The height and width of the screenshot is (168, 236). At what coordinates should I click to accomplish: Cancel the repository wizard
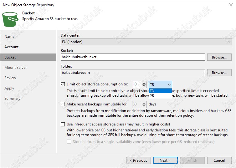(x=219, y=160)
